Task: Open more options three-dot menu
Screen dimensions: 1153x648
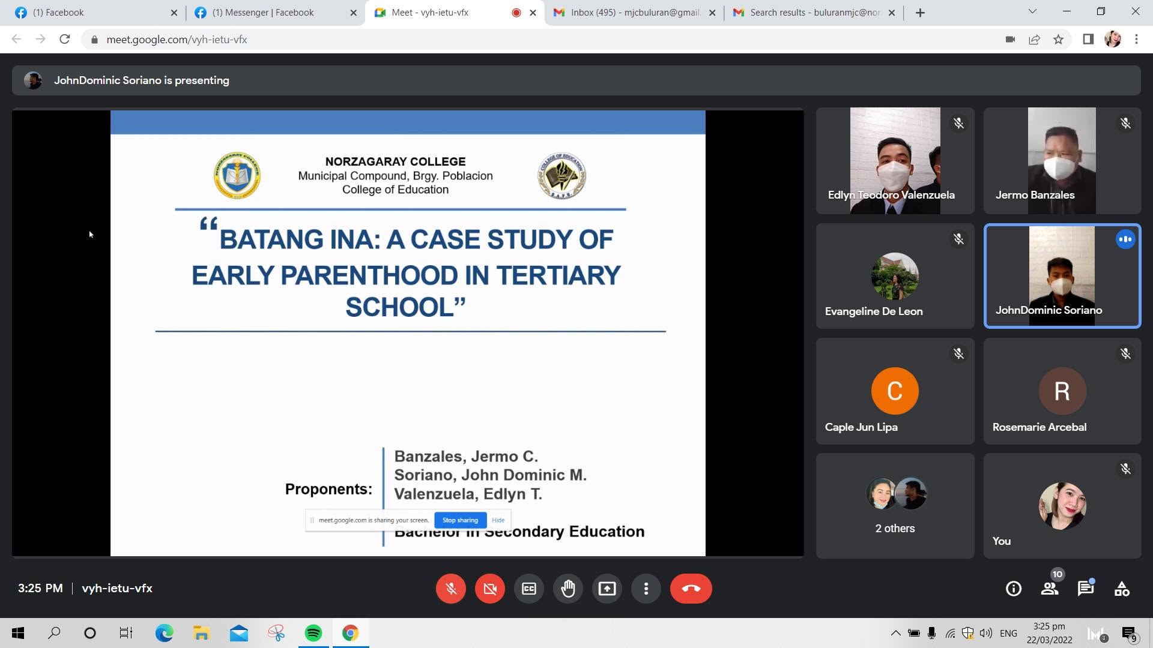Action: coord(646,589)
